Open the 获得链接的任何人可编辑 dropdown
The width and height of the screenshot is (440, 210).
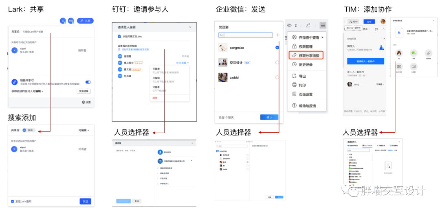(27, 91)
